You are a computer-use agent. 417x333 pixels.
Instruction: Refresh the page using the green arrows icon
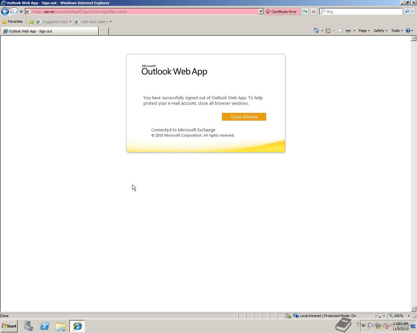pyautogui.click(x=305, y=11)
